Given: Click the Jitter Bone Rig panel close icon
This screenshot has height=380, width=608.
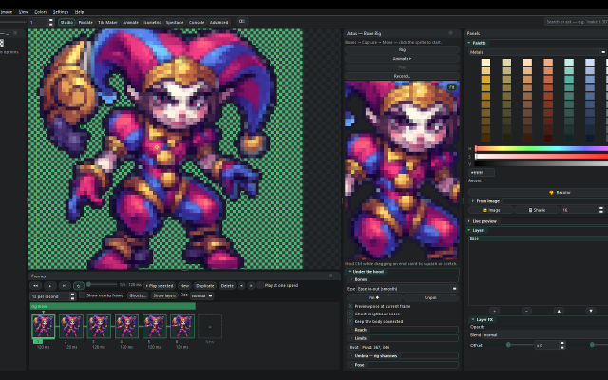Looking at the screenshot, I should [x=450, y=33].
